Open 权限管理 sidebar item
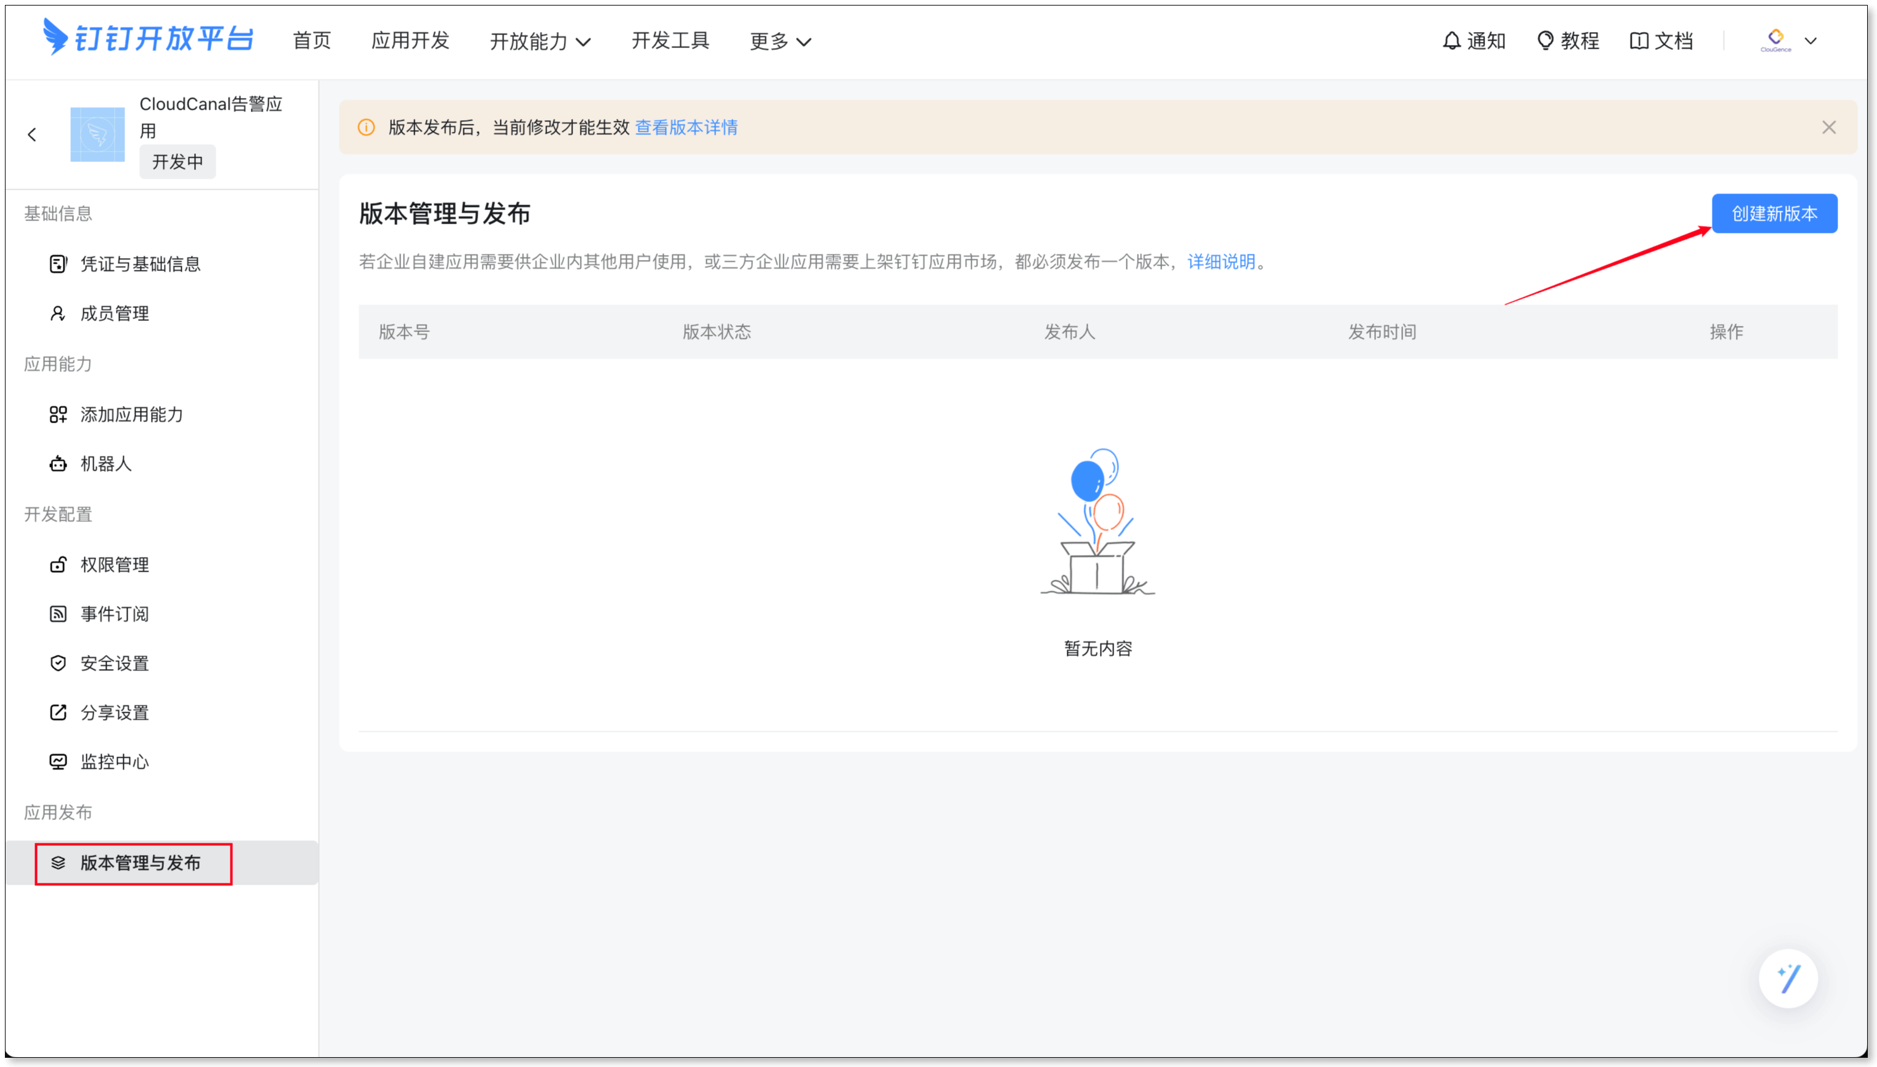Viewport: 1877px width, 1067px height. (115, 565)
